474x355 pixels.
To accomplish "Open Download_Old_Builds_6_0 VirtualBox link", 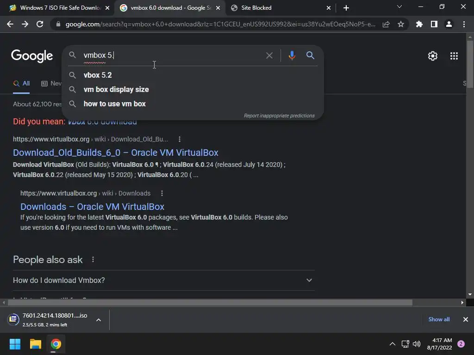I will tap(115, 153).
